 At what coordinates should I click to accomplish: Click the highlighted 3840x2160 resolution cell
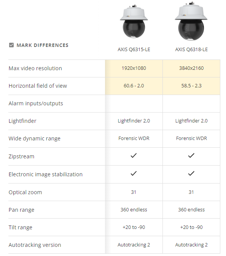[191, 68]
